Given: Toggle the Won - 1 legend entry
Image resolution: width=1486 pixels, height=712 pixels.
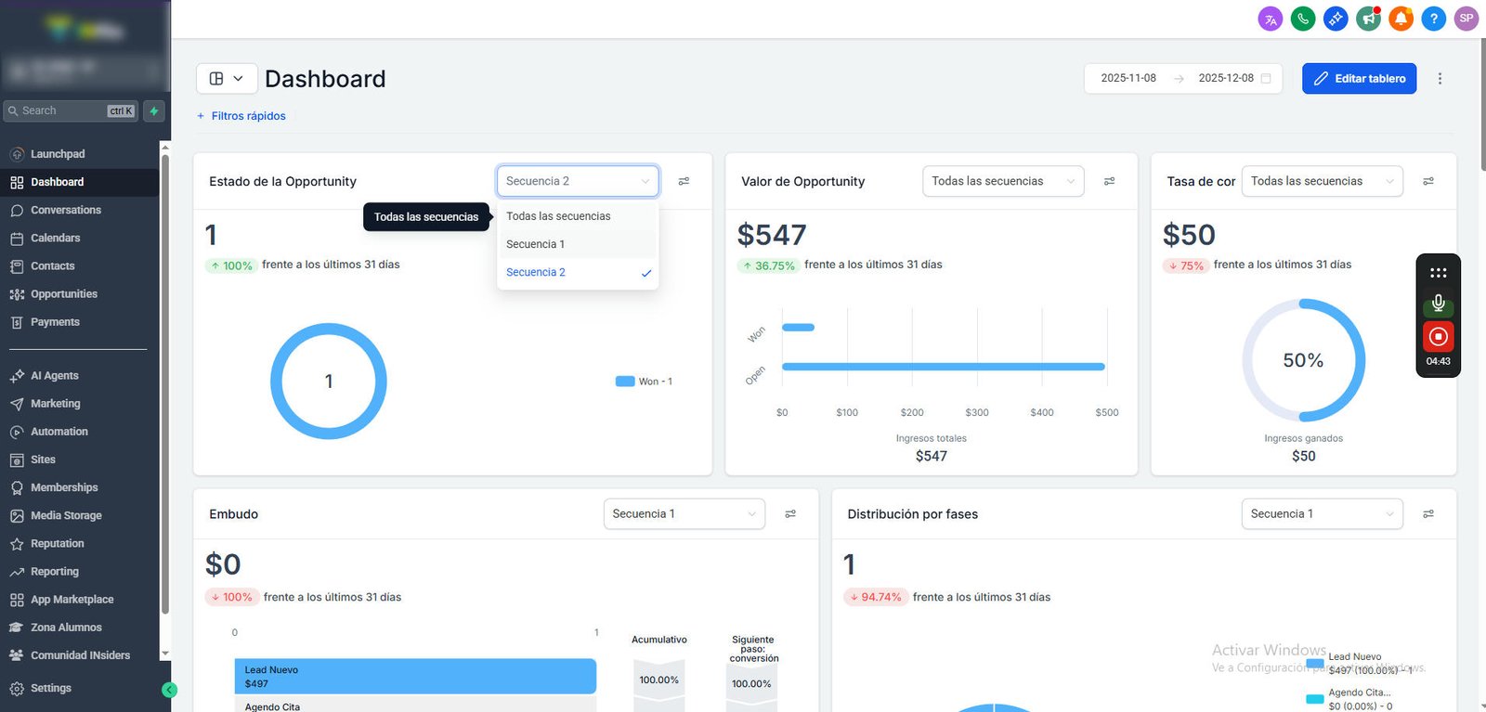Looking at the screenshot, I should point(644,382).
